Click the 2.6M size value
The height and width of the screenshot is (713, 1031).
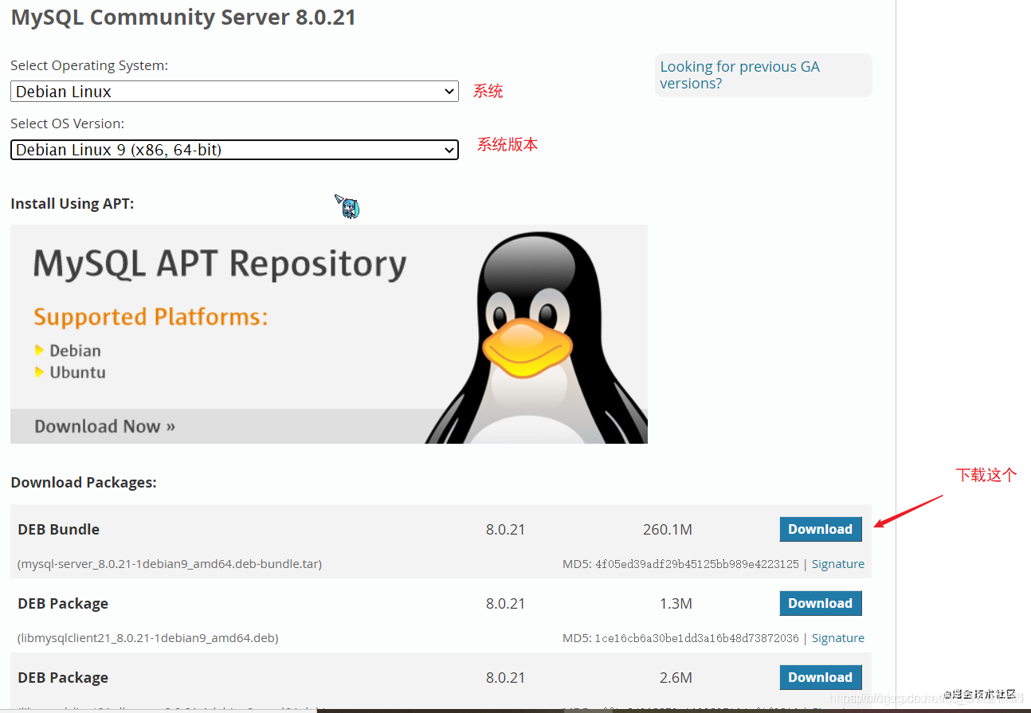click(676, 677)
